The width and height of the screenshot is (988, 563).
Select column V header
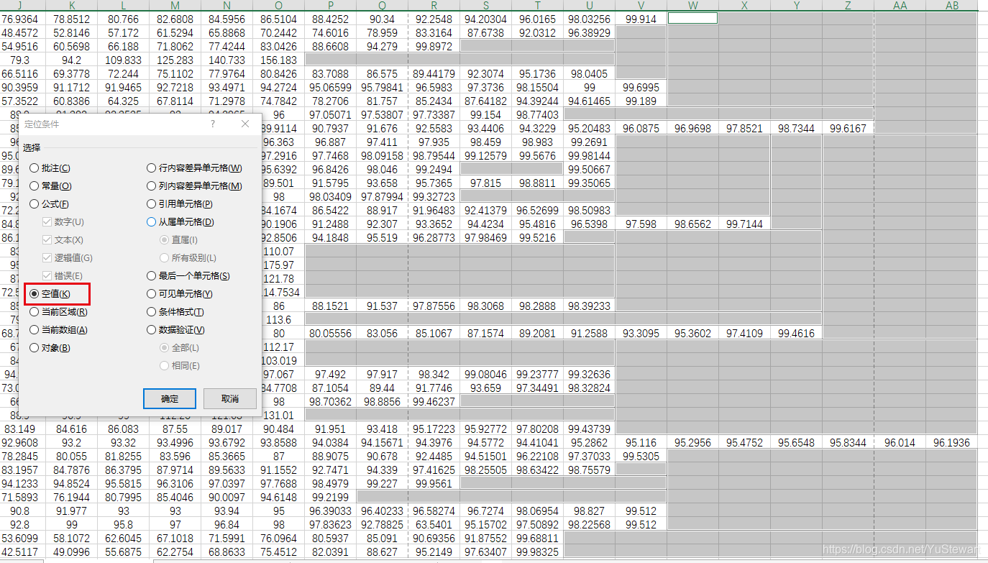click(641, 6)
